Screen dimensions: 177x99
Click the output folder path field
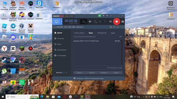coord(96,37)
